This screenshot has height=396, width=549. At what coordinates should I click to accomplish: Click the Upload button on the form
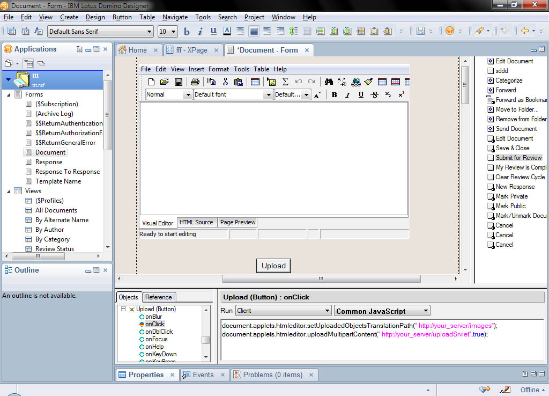click(273, 266)
